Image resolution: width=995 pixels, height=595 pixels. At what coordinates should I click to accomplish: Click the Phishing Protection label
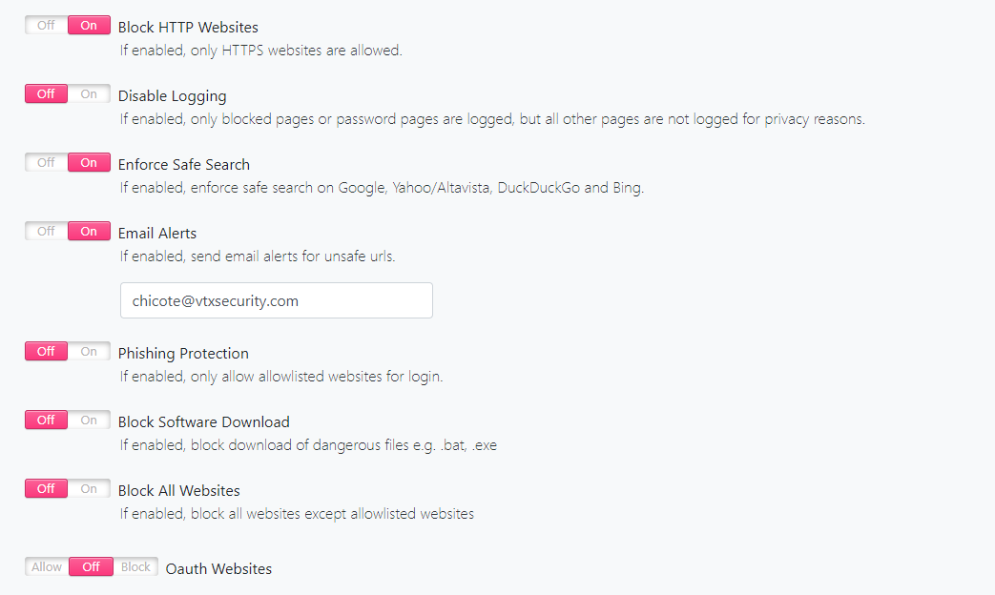coord(182,353)
